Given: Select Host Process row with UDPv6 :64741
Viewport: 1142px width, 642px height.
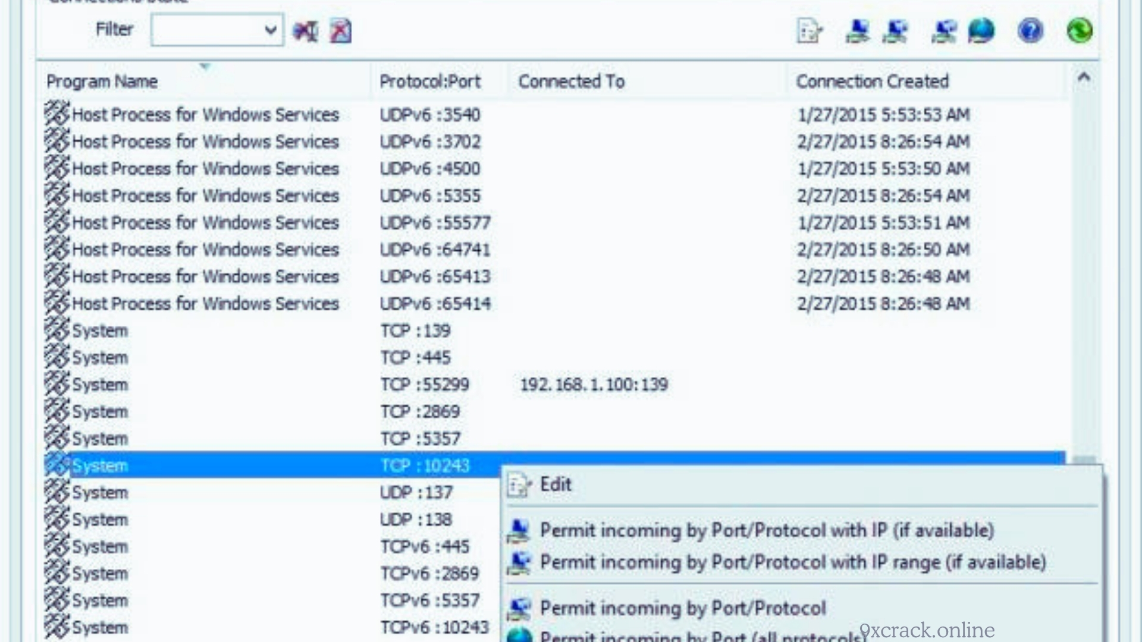Looking at the screenshot, I should (x=554, y=250).
